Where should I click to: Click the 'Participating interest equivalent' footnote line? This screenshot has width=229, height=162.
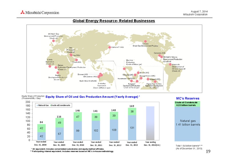pyautogui.click(x=72, y=151)
